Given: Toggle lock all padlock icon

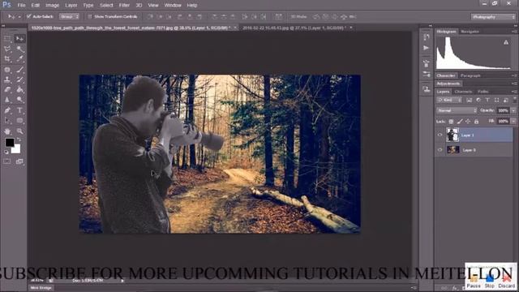Looking at the screenshot, I should 476,122.
